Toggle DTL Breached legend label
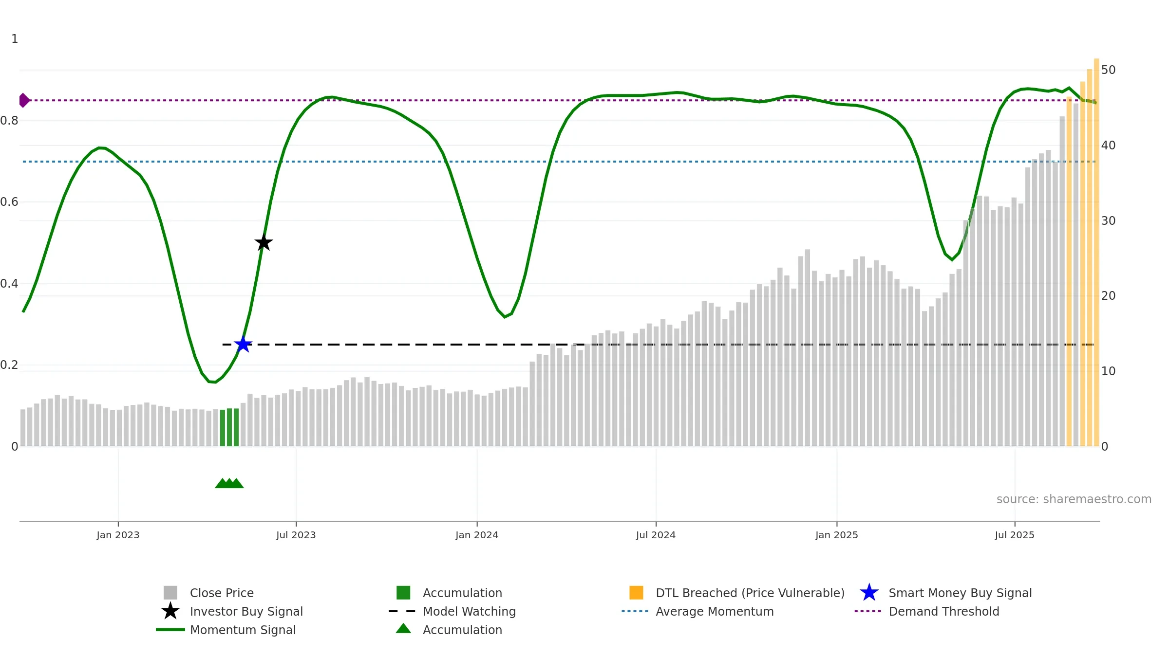 [x=750, y=593]
